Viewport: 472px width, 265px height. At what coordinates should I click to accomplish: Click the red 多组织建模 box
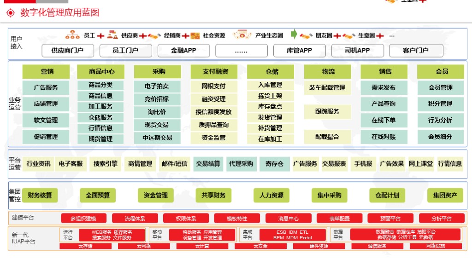coord(84,219)
